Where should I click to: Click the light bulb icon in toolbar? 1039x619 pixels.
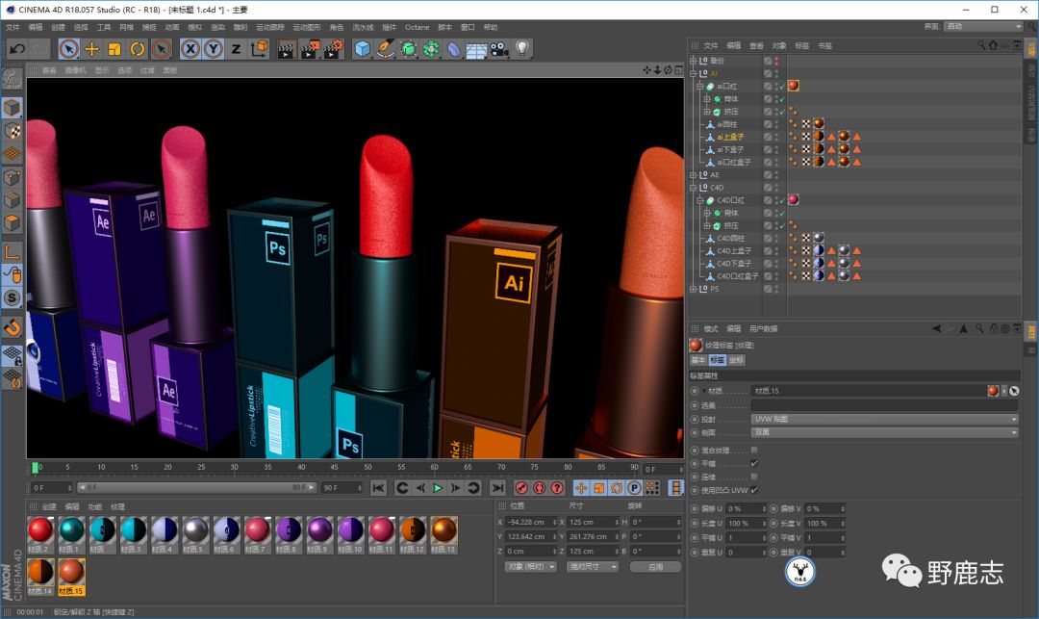[522, 48]
